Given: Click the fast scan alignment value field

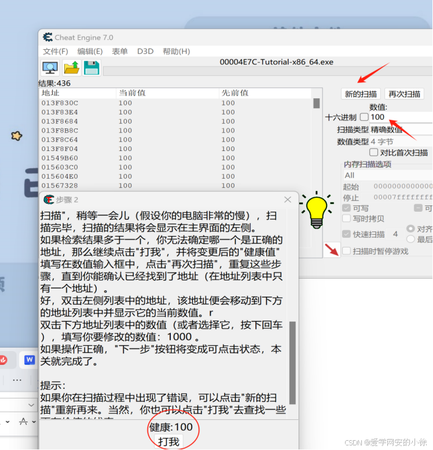Looking at the screenshot, I should [395, 234].
